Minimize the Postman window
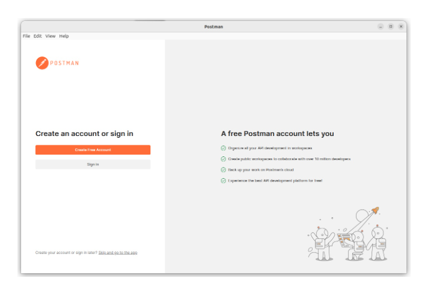The width and height of the screenshot is (430, 293). [380, 27]
